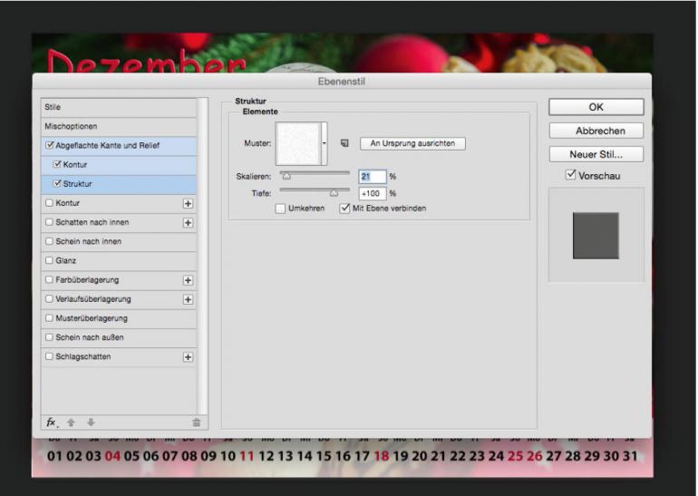Click the Skalieren percent input field

pos(373,176)
